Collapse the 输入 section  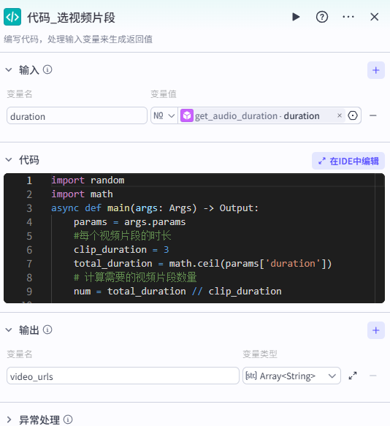tap(9, 70)
